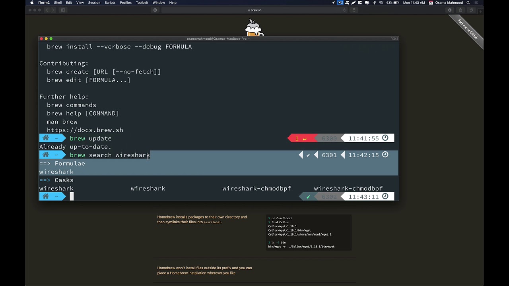Minimize the iTerm2 terminal window
Screen dimensions: 509x286
tap(46, 39)
